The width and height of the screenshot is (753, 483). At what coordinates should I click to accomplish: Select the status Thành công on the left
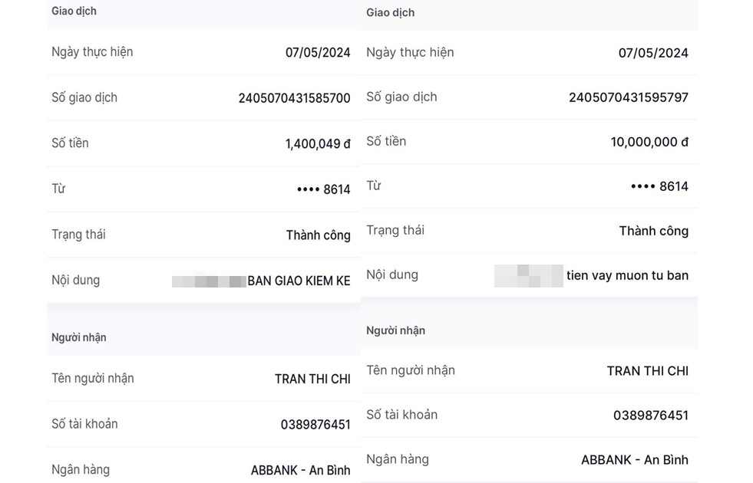pyautogui.click(x=318, y=235)
